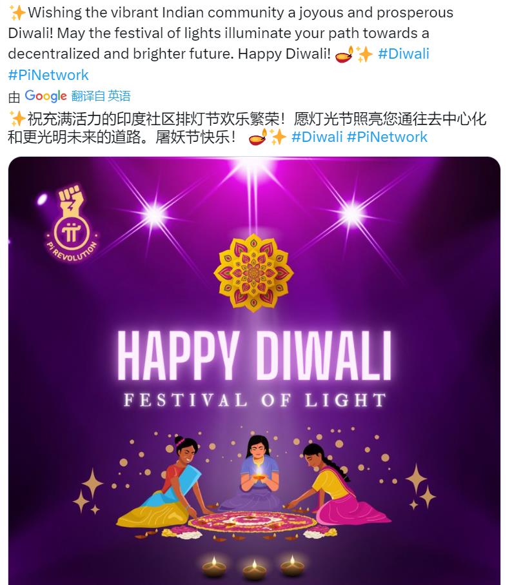
Task: Click the sparkles emoji starting the Chinese translation
Action: 17,119
